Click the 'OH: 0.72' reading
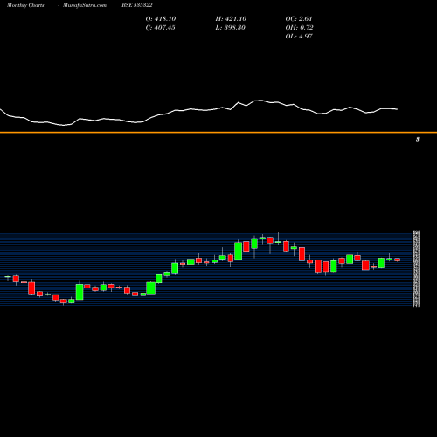The height and width of the screenshot is (437, 437). pos(299,28)
